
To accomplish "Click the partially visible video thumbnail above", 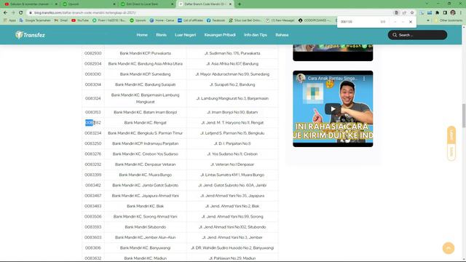I will [x=333, y=52].
